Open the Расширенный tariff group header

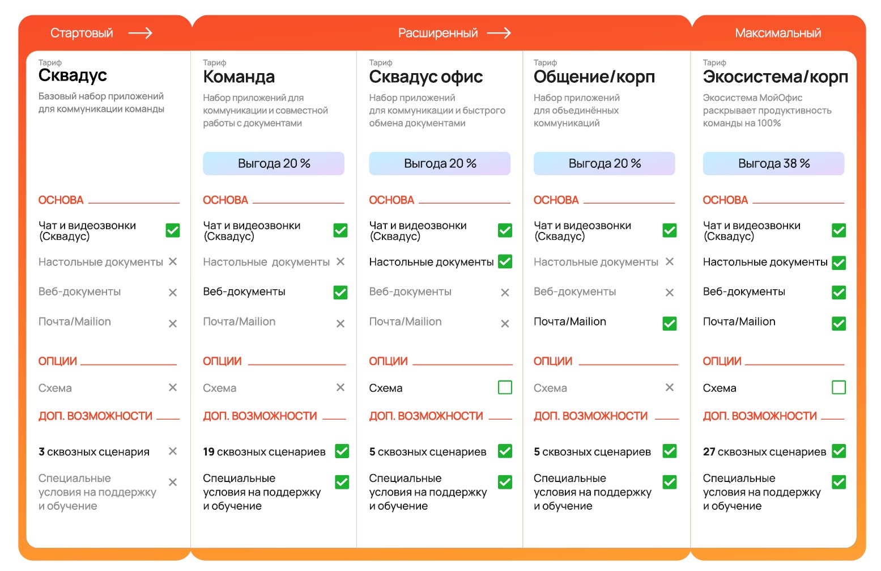438,33
